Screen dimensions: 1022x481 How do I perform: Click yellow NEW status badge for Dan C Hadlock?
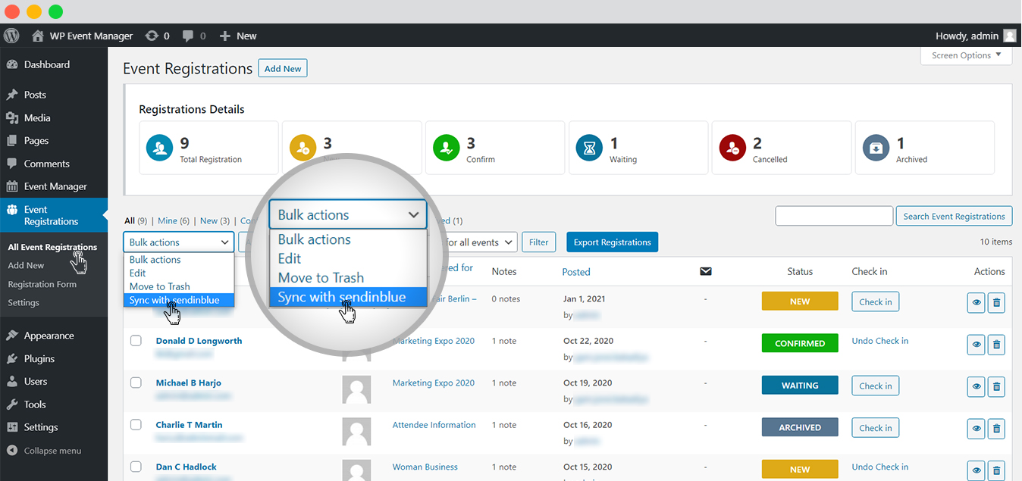800,469
